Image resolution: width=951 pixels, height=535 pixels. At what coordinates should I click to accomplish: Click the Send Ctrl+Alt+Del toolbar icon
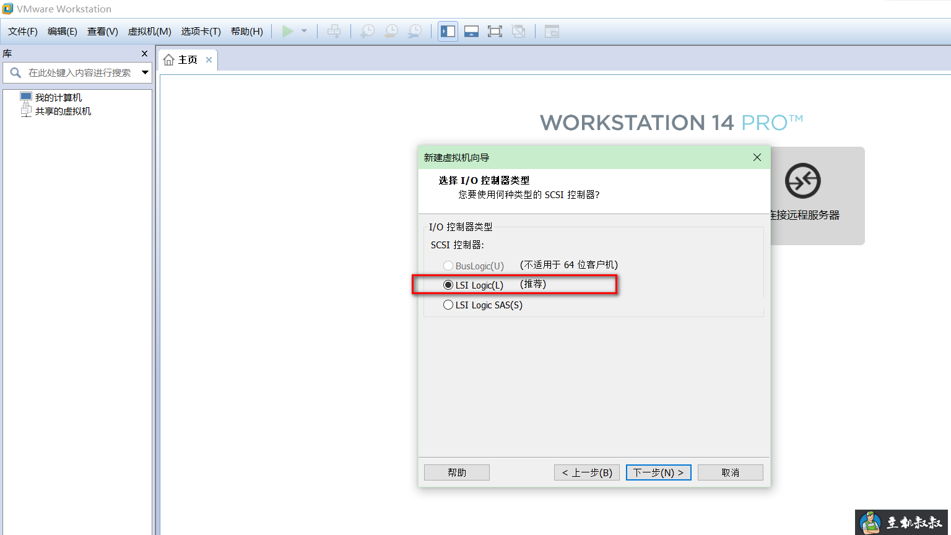coord(334,31)
